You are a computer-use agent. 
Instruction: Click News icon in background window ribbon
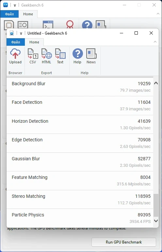coord(101,25)
